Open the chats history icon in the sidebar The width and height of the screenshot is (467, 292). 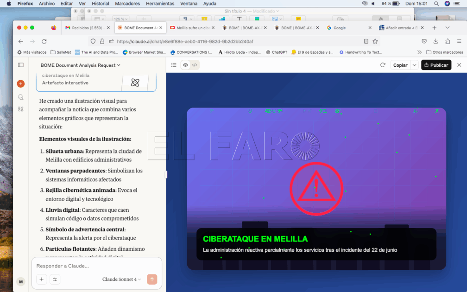pos(21,97)
